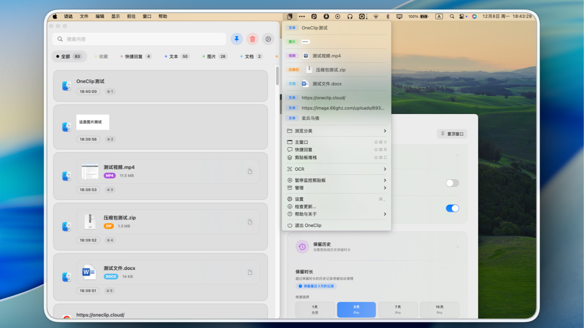Image resolution: width=584 pixels, height=328 pixels.
Task: Click file icon on 测试文件.docx card
Action: click(250, 272)
